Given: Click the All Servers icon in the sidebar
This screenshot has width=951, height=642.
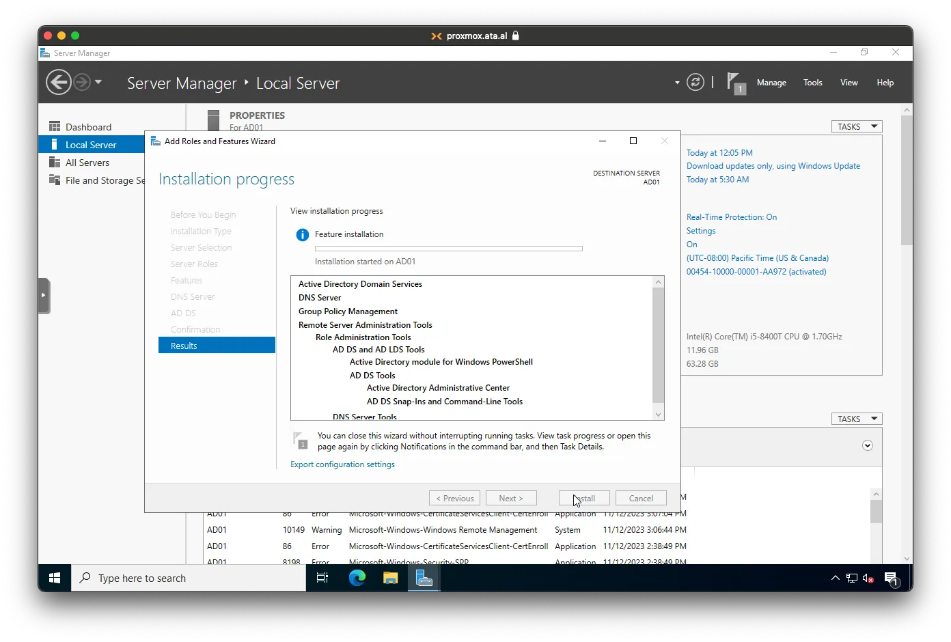Looking at the screenshot, I should [x=55, y=162].
